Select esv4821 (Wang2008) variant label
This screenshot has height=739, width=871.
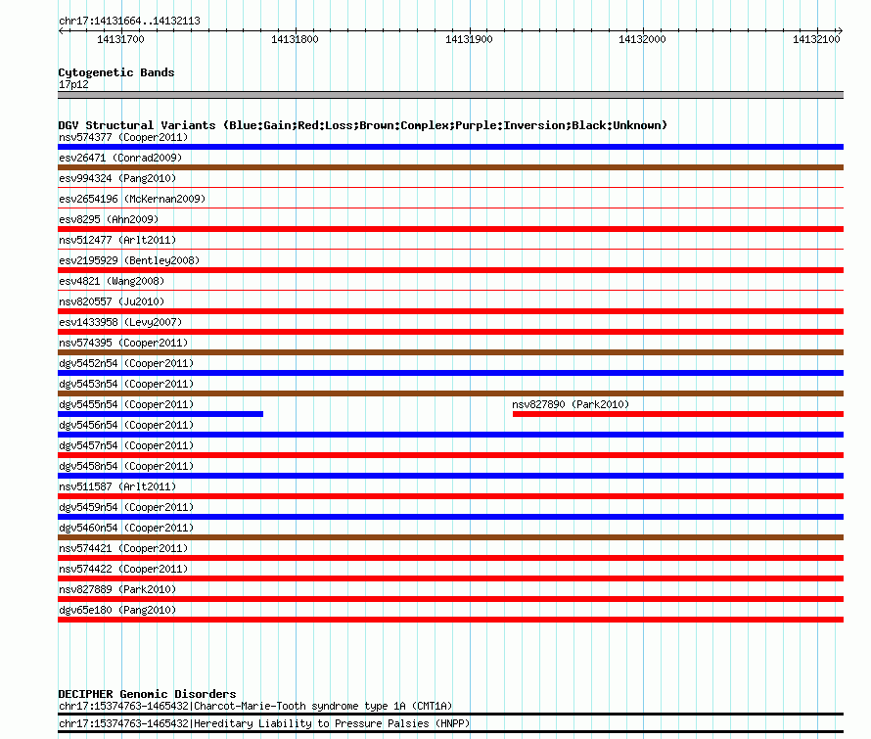click(x=112, y=281)
